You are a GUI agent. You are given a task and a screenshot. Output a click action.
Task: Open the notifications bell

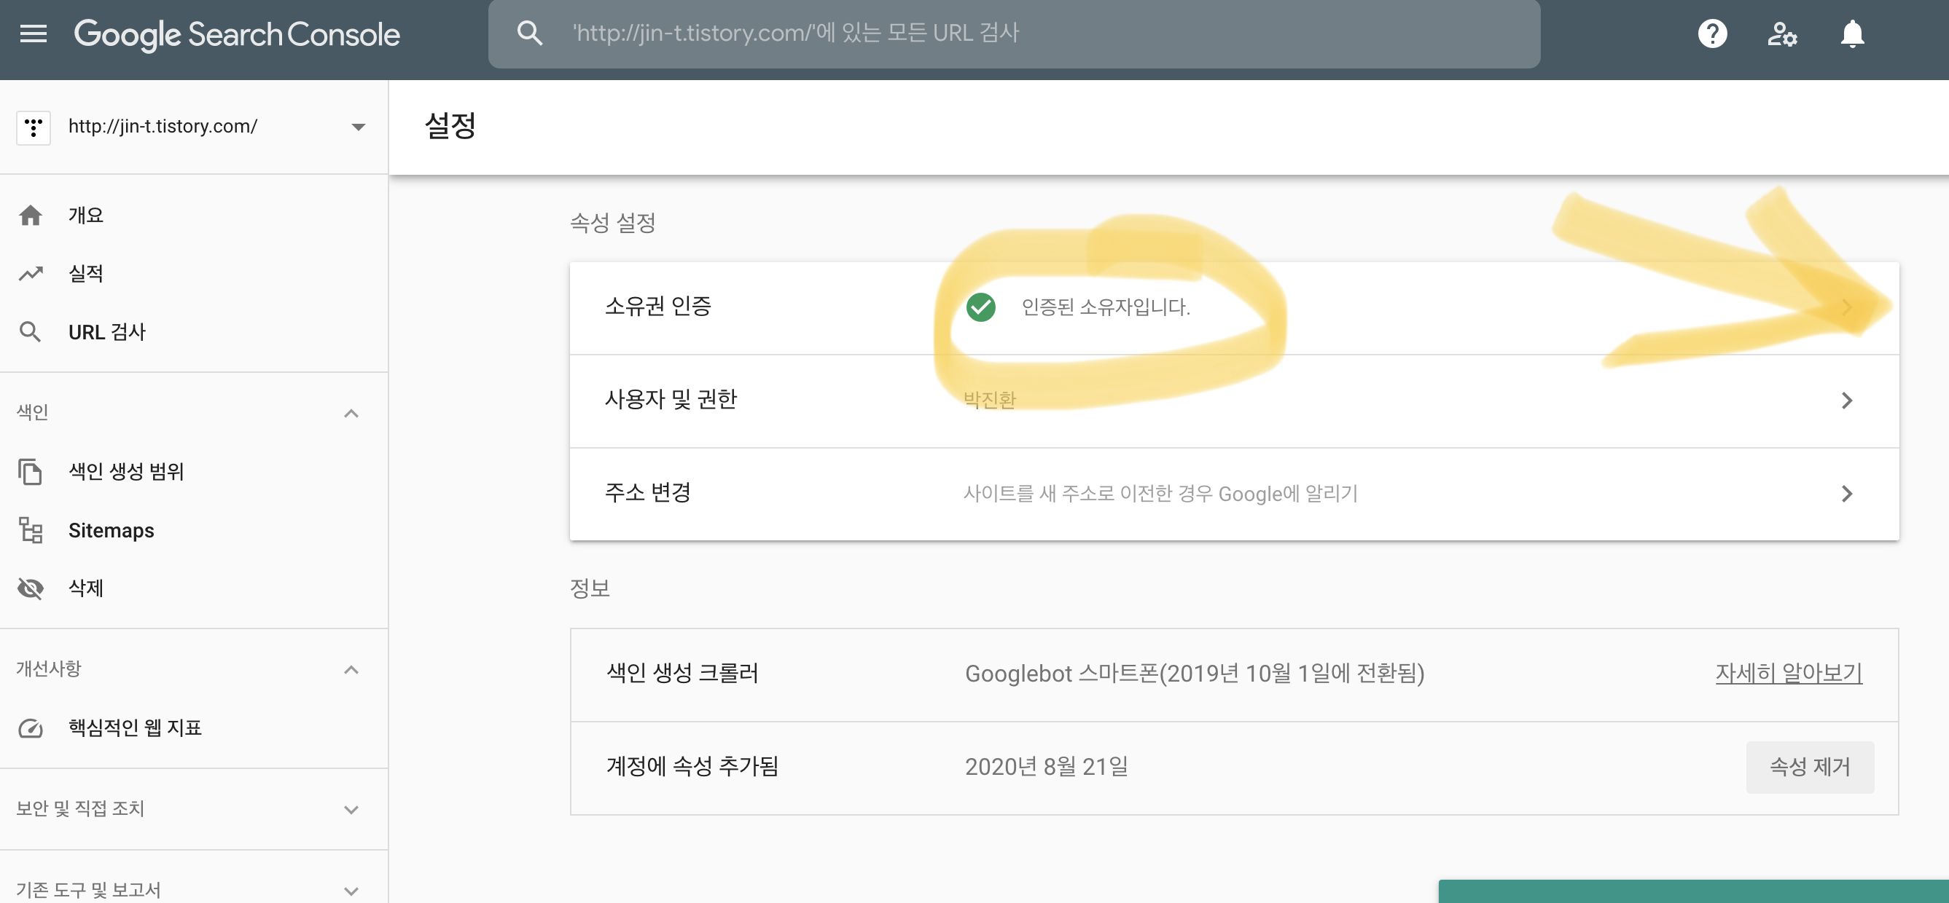pyautogui.click(x=1852, y=33)
